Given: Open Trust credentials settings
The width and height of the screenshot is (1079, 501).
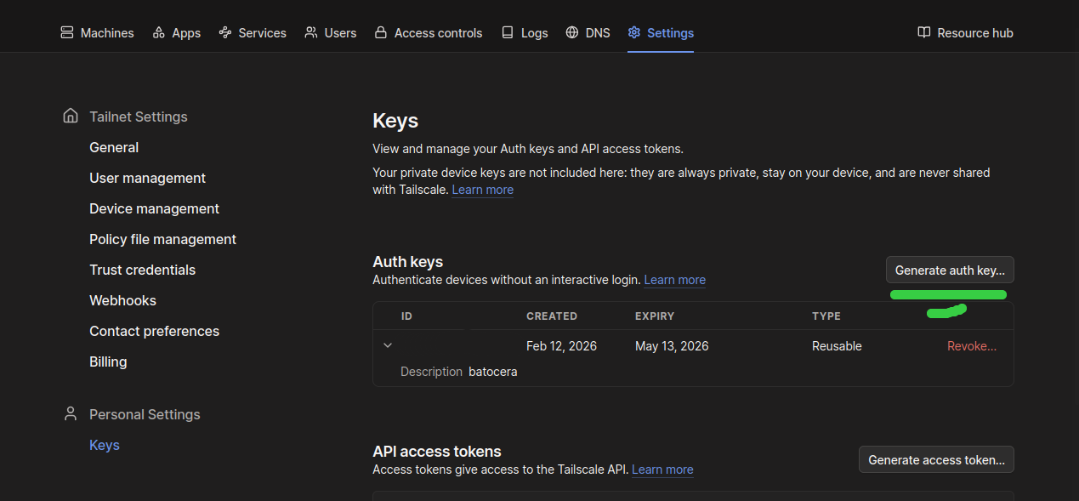Looking at the screenshot, I should [142, 270].
